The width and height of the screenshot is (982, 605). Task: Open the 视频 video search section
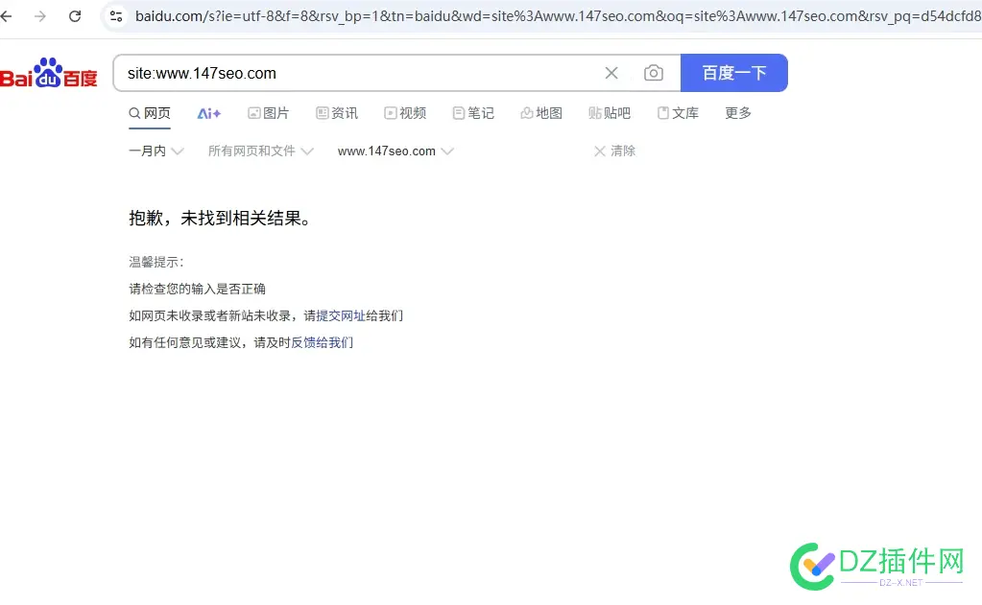click(x=405, y=113)
